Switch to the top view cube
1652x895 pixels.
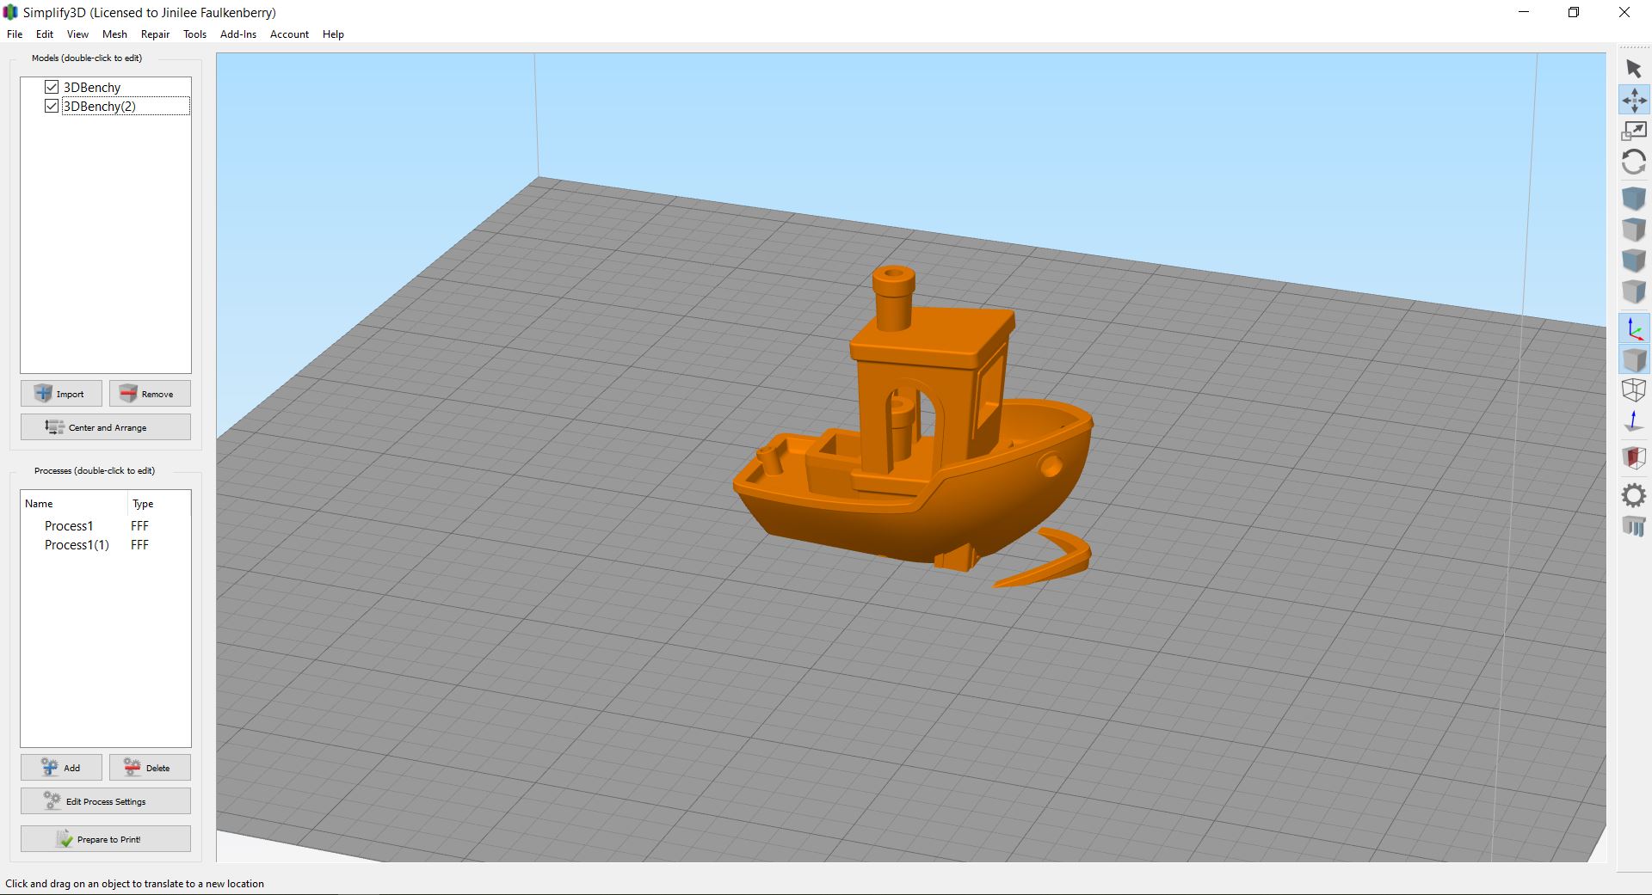tap(1633, 230)
